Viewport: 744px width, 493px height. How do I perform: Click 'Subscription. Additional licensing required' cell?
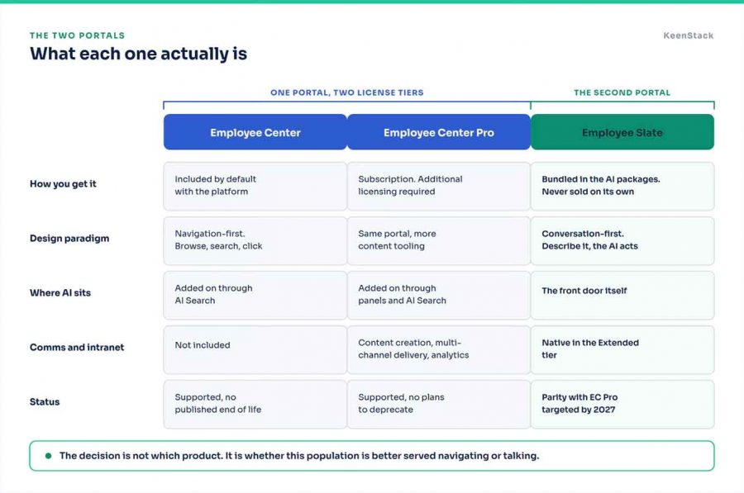439,187
